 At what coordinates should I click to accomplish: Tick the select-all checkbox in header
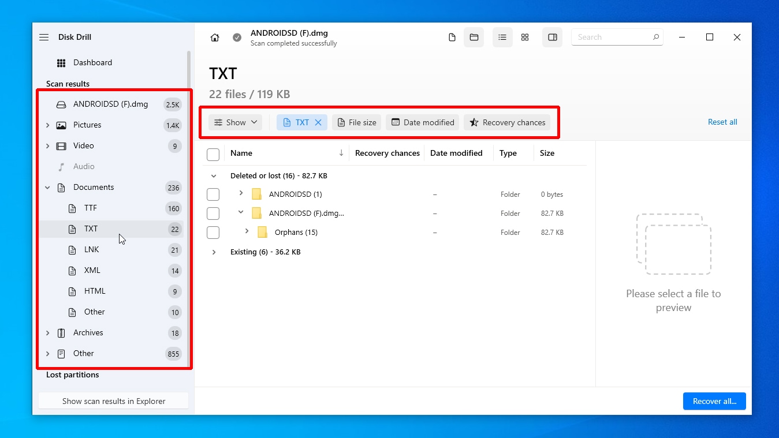(x=213, y=154)
